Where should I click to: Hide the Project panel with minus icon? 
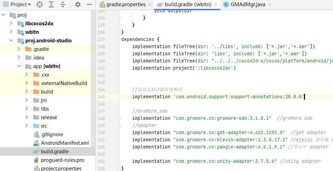pos(89,4)
